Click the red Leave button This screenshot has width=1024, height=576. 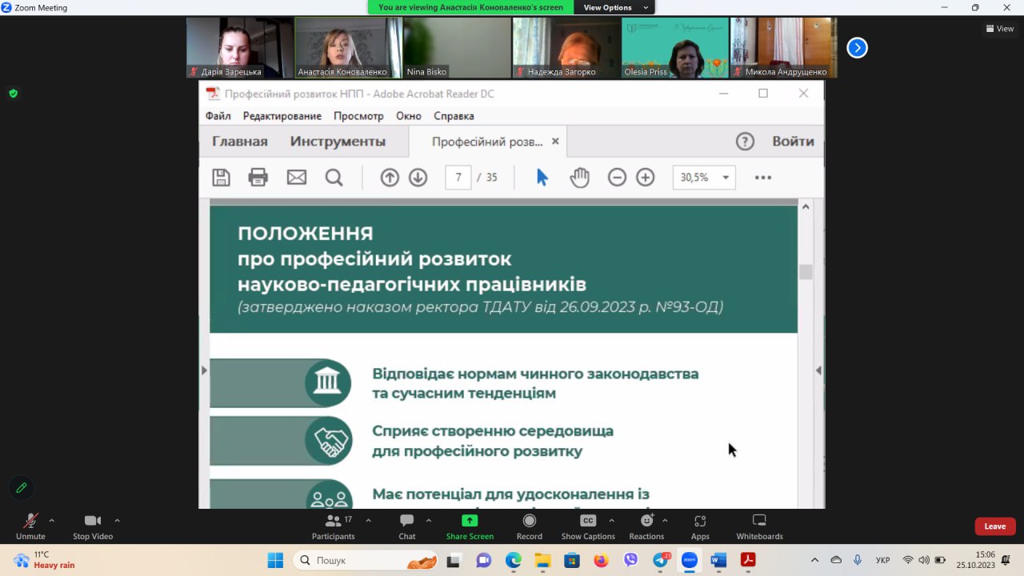point(995,526)
